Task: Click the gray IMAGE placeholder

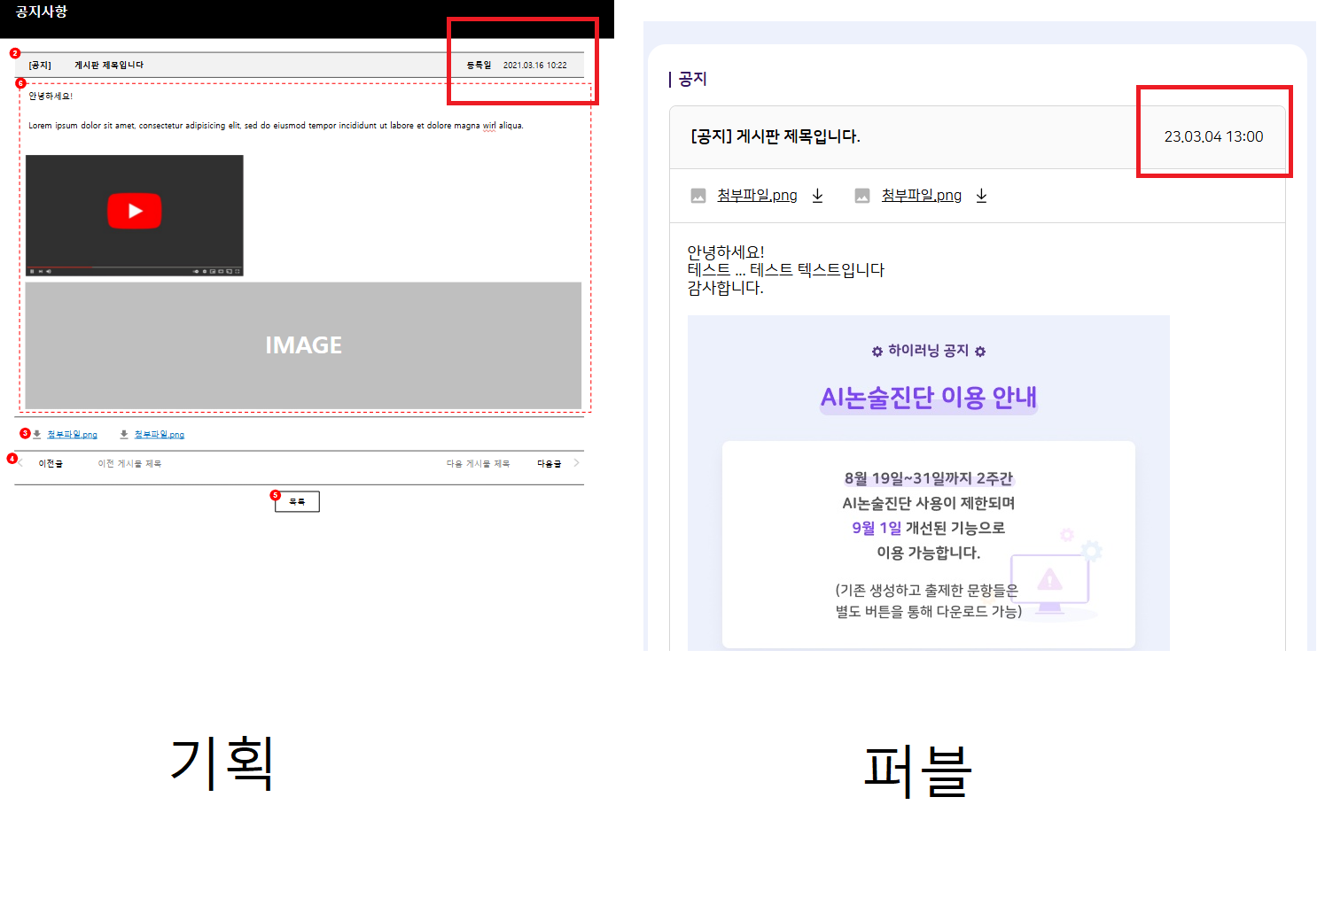Action: tap(303, 345)
